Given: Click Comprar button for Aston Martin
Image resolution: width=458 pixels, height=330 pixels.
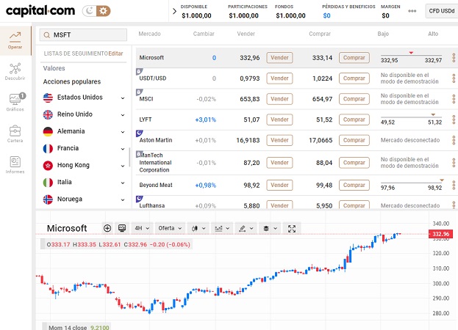Looking at the screenshot, I should (x=354, y=140).
